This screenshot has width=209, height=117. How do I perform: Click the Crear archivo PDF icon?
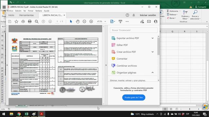click(x=113, y=52)
